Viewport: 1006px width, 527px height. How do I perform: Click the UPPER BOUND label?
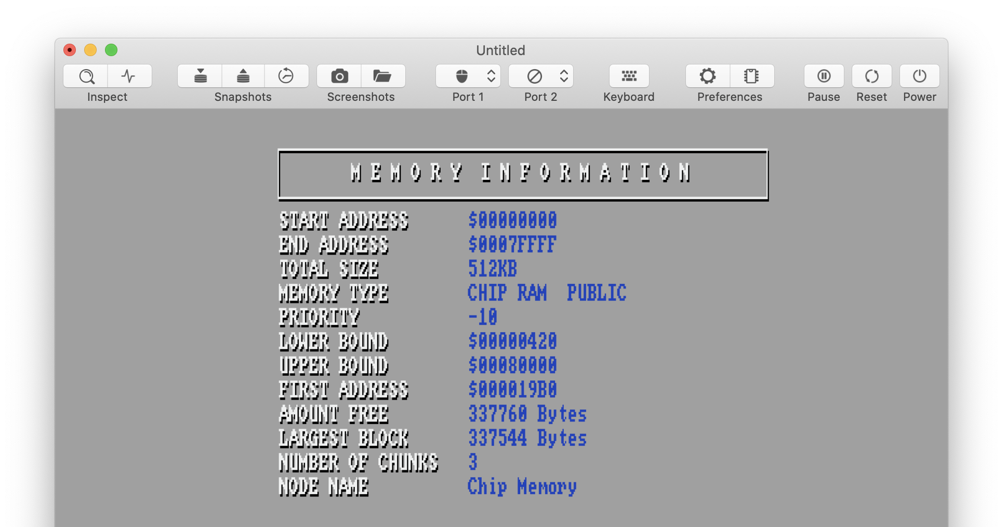click(334, 366)
